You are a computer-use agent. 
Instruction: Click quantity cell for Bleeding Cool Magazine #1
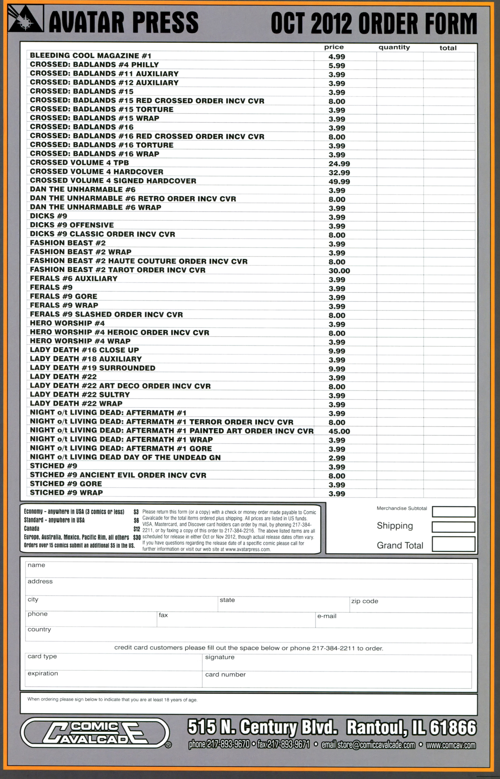pyautogui.click(x=400, y=57)
